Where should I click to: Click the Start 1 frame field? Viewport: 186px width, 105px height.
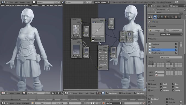[43, 103]
